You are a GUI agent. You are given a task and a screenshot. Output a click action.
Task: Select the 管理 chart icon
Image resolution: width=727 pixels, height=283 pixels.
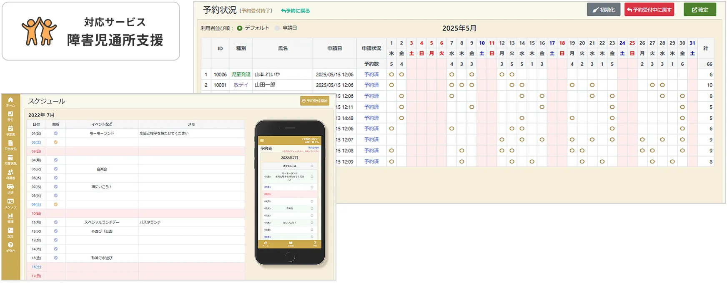point(10,218)
